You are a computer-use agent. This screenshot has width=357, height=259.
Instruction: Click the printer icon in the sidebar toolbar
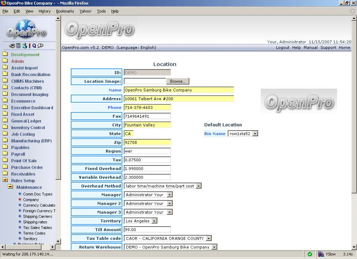click(12, 46)
